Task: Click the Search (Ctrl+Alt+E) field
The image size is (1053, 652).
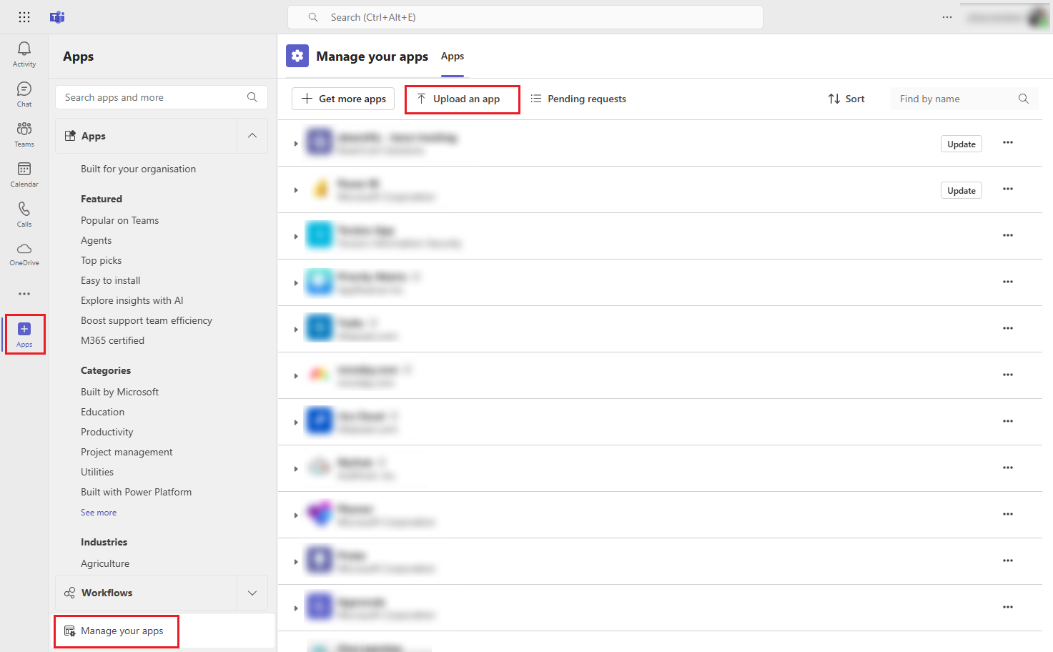Action: (525, 17)
